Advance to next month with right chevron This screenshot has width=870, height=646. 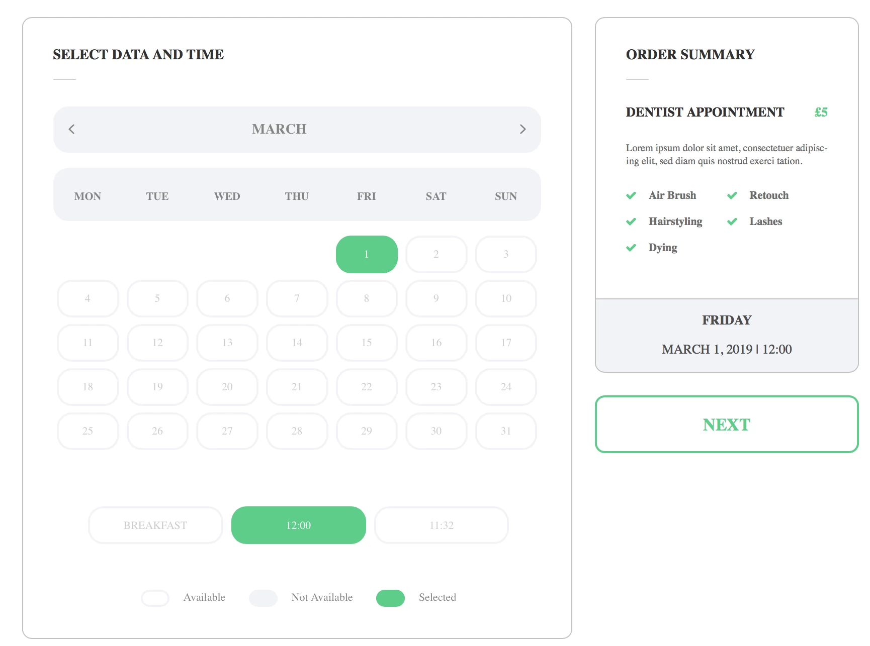pos(523,129)
